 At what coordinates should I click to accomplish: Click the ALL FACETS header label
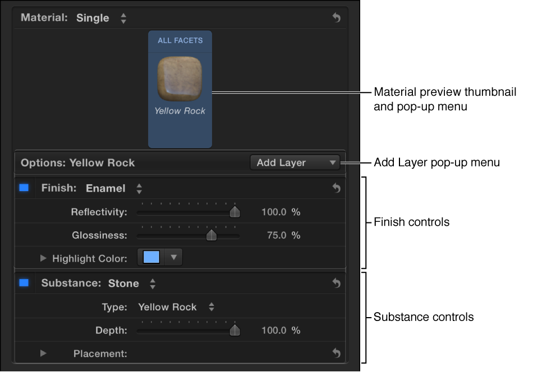[180, 40]
